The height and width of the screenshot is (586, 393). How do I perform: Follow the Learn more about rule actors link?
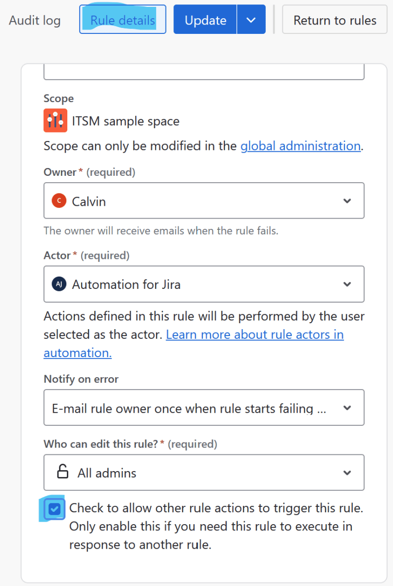coord(254,334)
